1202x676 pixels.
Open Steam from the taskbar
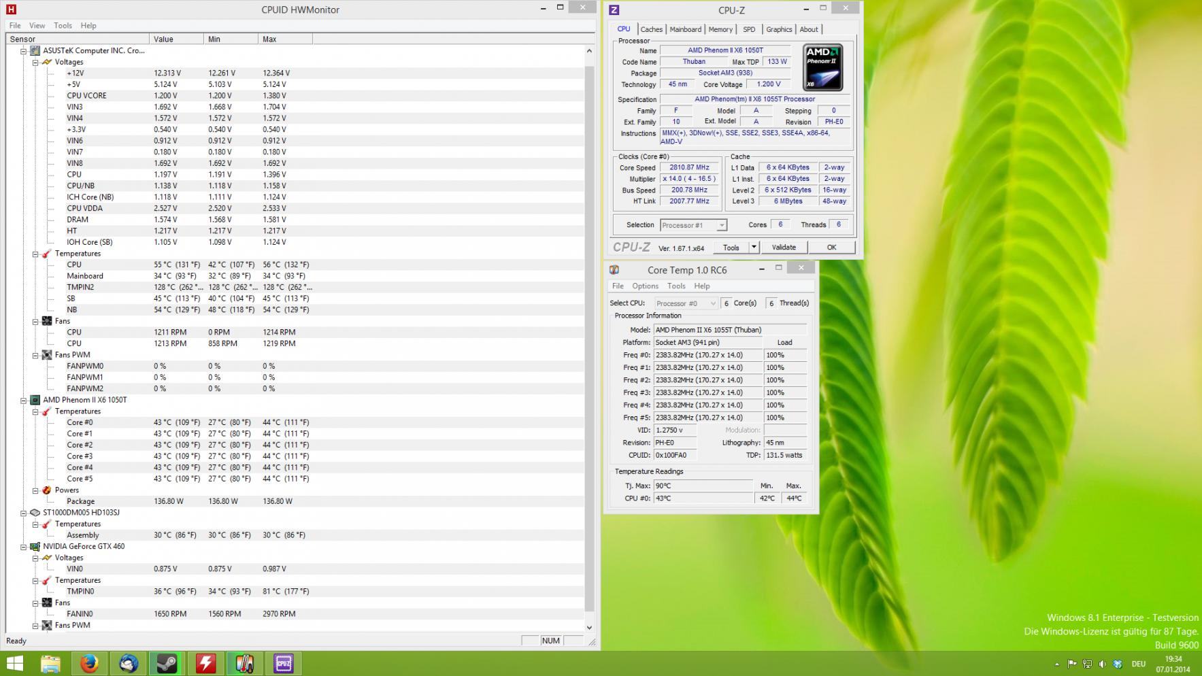tap(167, 663)
